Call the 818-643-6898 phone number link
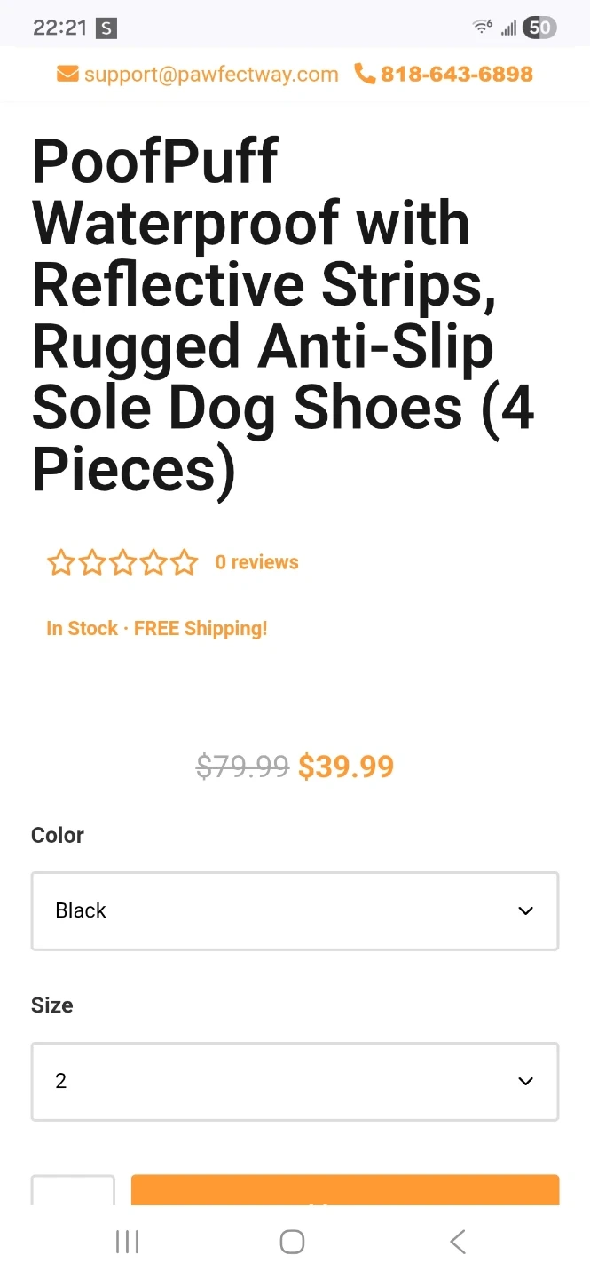The width and height of the screenshot is (590, 1279). pos(457,74)
